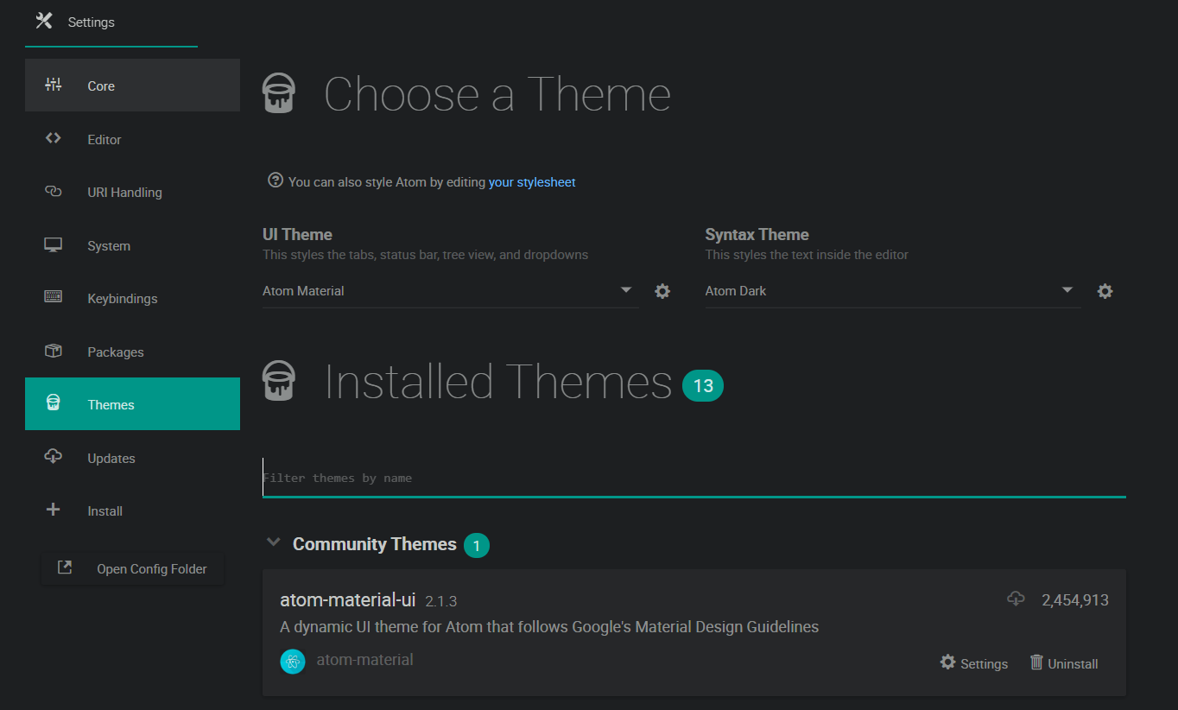
Task: Click the System monitor icon
Action: coord(54,244)
